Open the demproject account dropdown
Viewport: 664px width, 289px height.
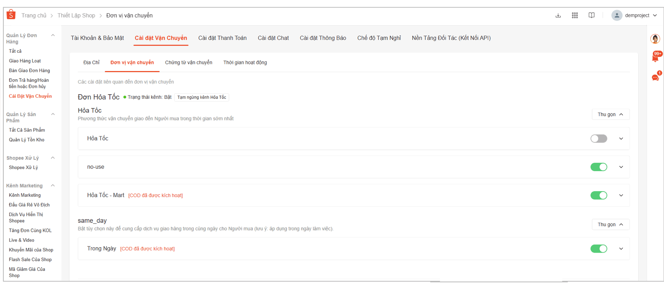pos(655,15)
